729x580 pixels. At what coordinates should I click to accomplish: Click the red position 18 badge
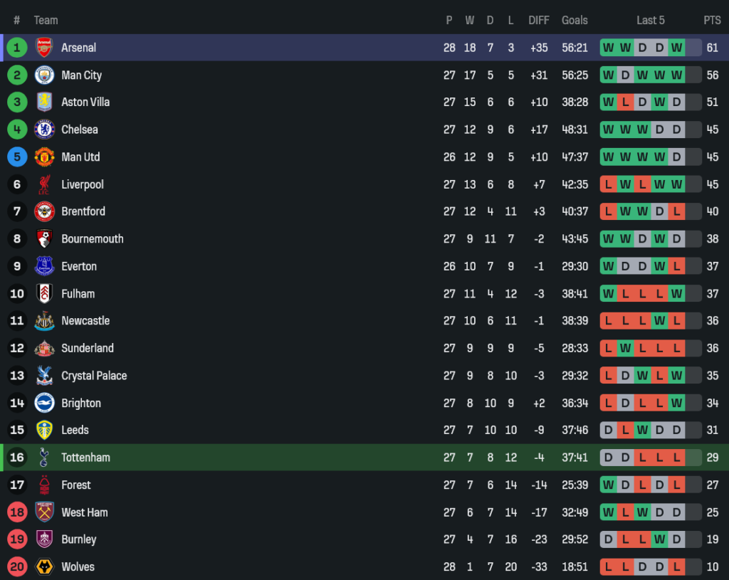[x=17, y=512]
